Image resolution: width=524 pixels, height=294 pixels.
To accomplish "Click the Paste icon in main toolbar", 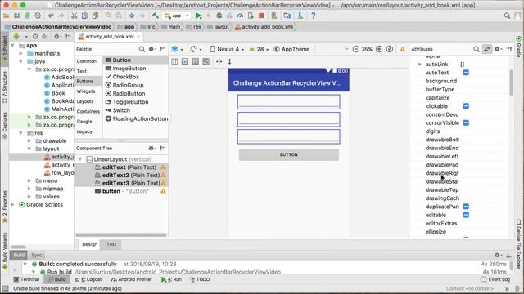I will [96, 16].
